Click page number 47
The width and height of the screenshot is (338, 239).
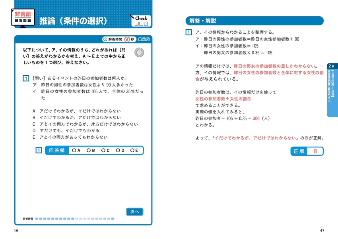(322, 231)
